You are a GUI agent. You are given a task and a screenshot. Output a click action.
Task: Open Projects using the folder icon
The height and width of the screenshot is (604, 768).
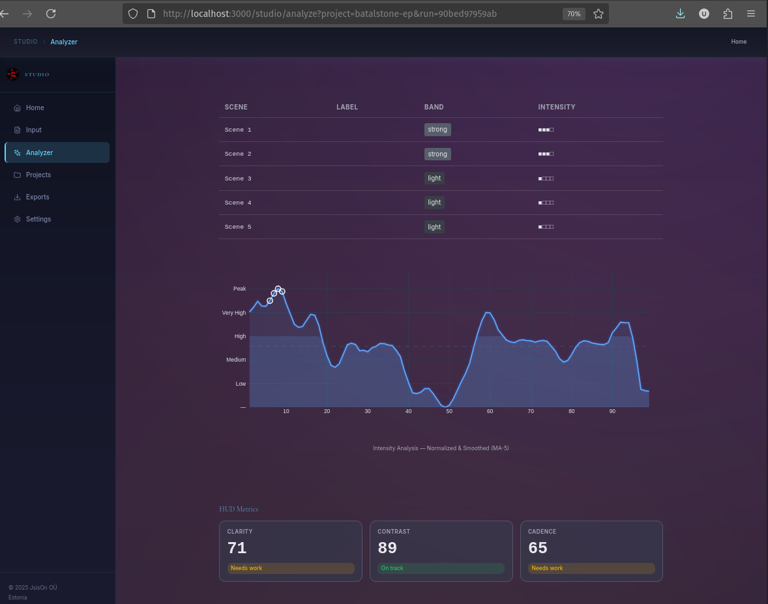[x=18, y=175]
